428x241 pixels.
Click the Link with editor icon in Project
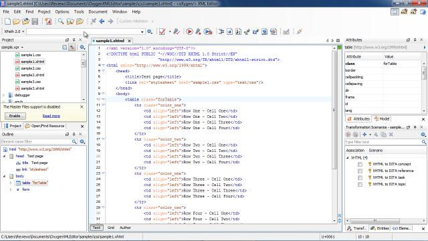tap(72, 48)
